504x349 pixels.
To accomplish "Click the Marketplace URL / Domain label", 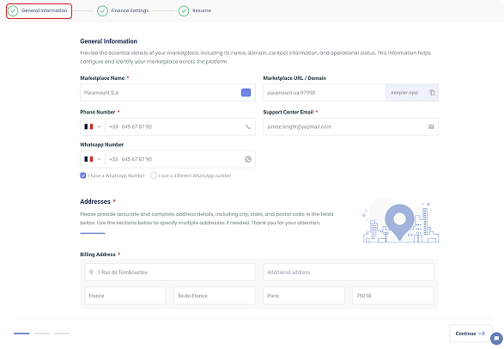I will pos(295,78).
